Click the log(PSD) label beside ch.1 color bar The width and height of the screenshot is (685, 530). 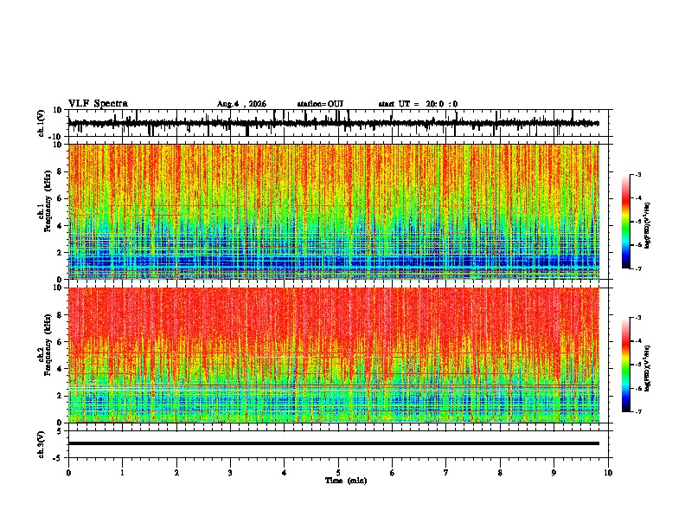[x=648, y=225]
